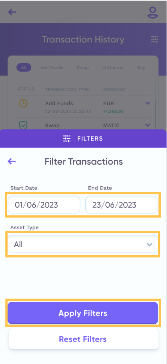Select the All transactions tab

pos(24,68)
